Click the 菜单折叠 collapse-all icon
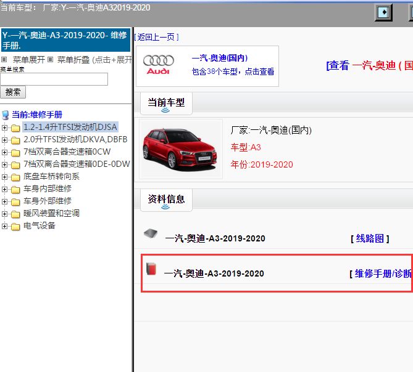Screen dimensions: 413x372 (50, 60)
